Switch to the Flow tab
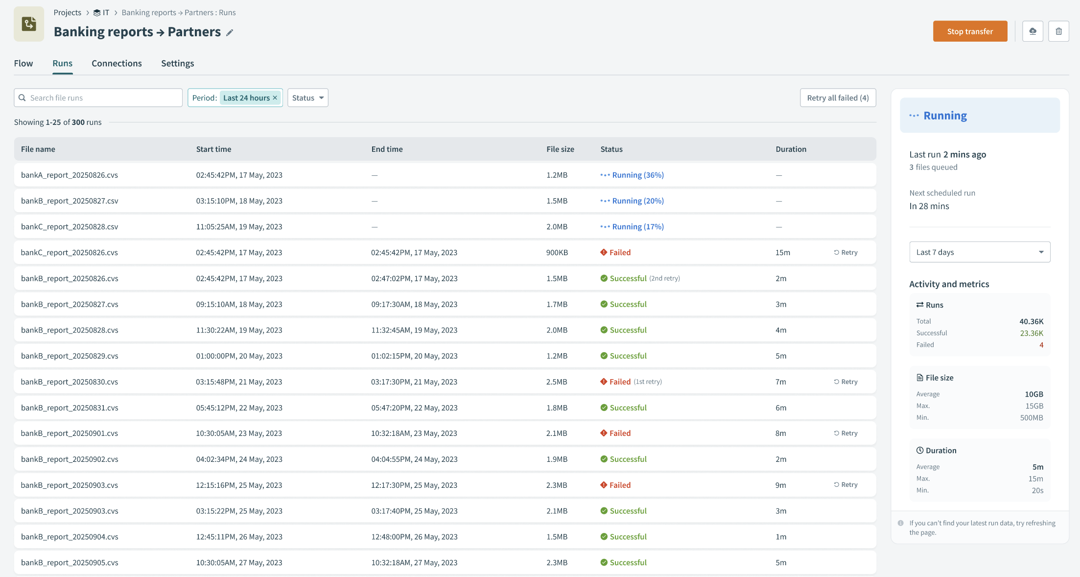This screenshot has width=1080, height=577. point(23,64)
